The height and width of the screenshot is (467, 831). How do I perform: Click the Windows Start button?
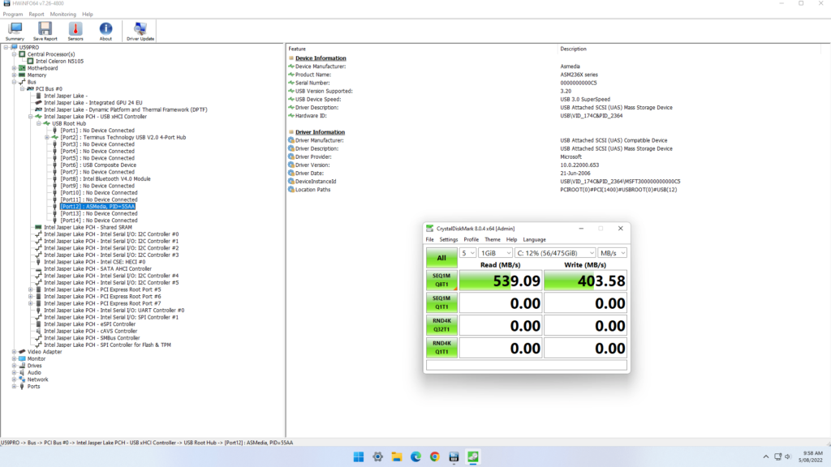click(x=360, y=457)
